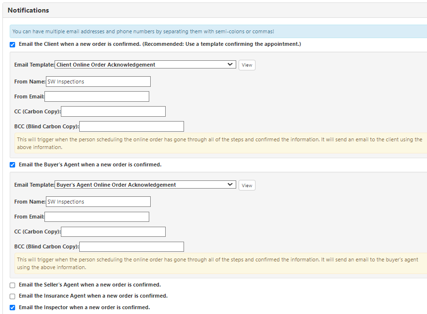
Task: Click the client trigger explanation note
Action: coord(221,143)
